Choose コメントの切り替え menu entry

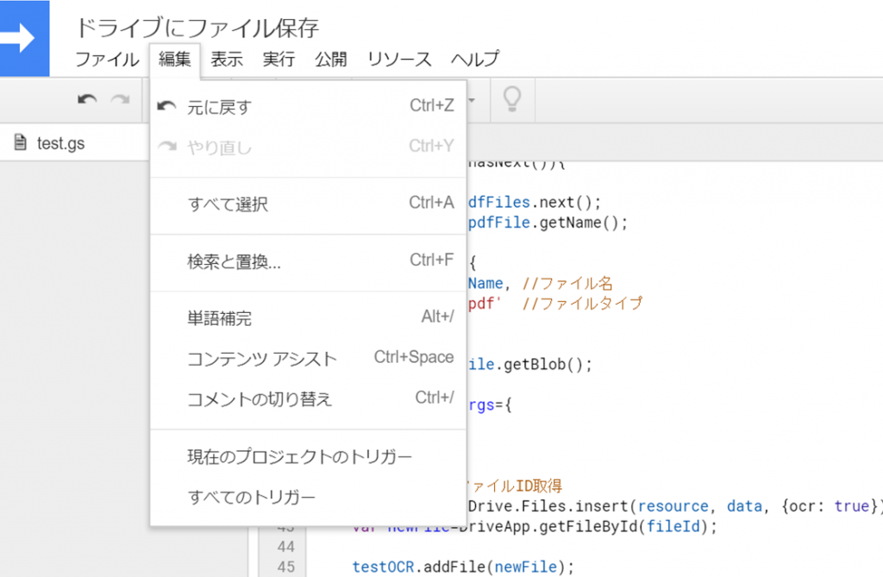pyautogui.click(x=309, y=399)
